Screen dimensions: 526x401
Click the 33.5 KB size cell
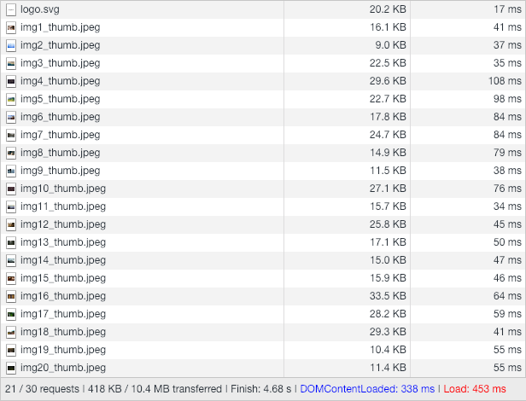pos(388,296)
